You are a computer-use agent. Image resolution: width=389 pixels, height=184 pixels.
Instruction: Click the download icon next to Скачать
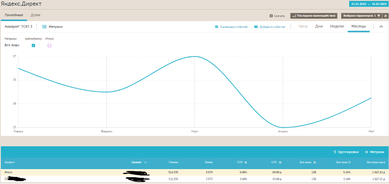point(271,16)
